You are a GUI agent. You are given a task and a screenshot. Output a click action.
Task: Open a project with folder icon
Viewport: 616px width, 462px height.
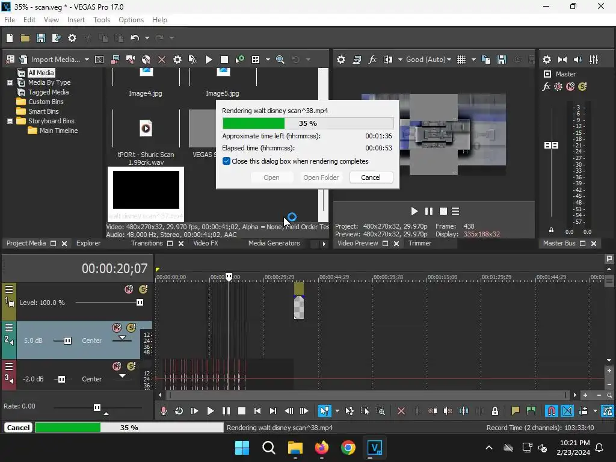[25, 38]
